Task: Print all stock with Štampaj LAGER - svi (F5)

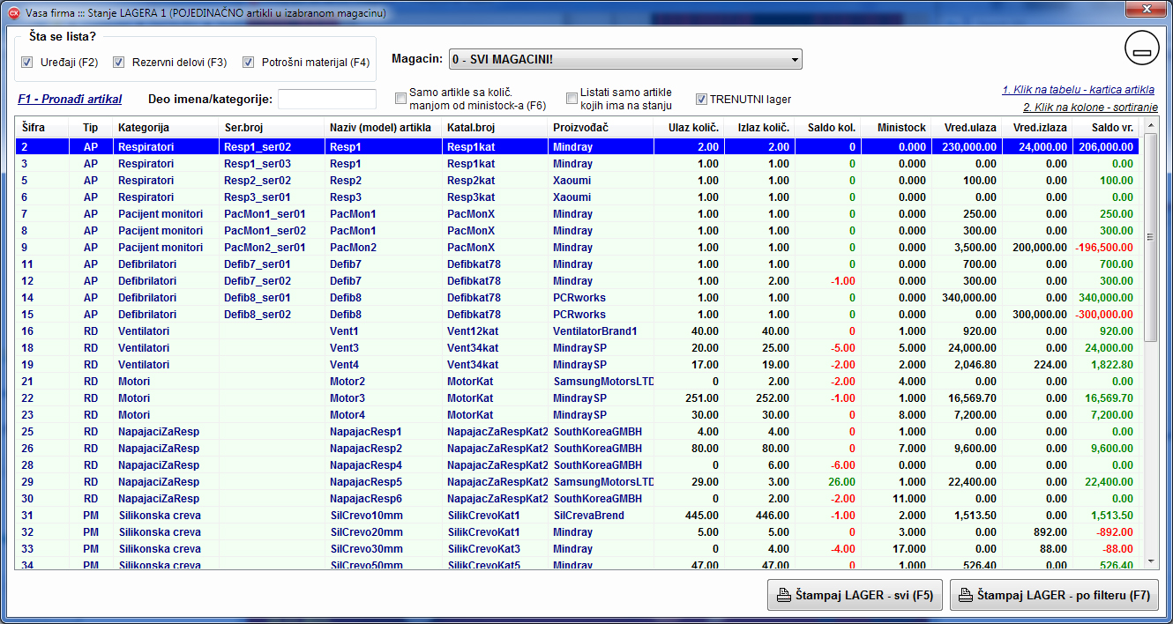Action: (x=855, y=595)
